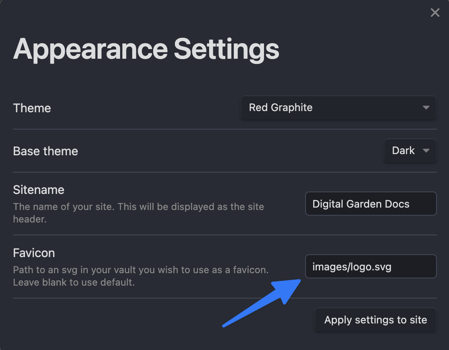
Task: Click the Sitename description text
Action: pos(138,213)
